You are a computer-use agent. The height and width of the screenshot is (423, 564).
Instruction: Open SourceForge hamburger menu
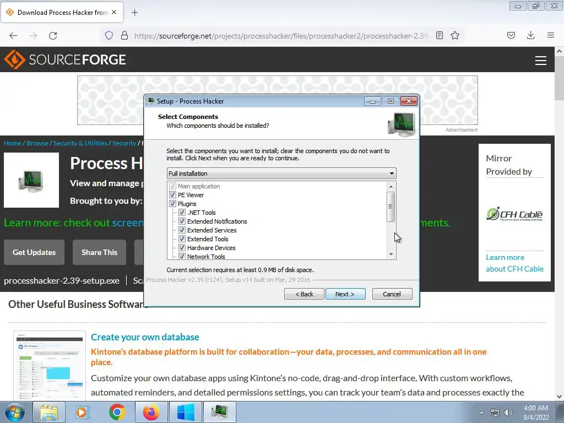coord(541,61)
